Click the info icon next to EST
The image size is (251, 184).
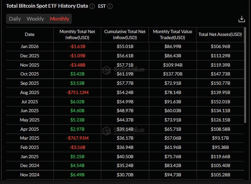click(110, 6)
